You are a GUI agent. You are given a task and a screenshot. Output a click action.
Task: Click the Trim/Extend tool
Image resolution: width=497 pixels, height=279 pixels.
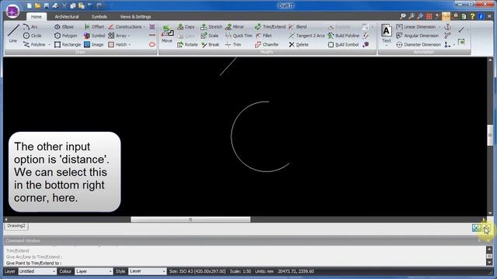270,27
